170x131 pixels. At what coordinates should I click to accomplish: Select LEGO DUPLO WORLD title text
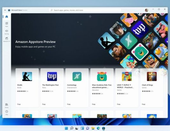125,86
